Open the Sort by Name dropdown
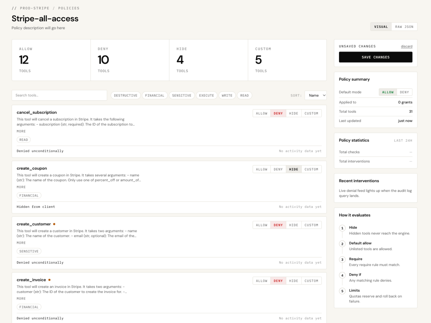This screenshot has height=323, width=431. point(315,95)
